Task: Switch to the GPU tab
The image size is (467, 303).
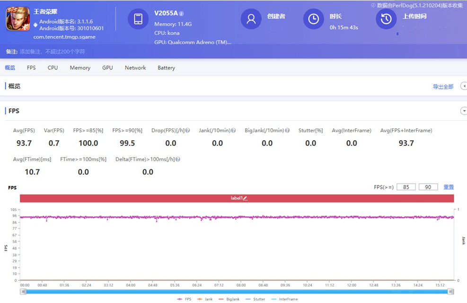Action: tap(107, 68)
